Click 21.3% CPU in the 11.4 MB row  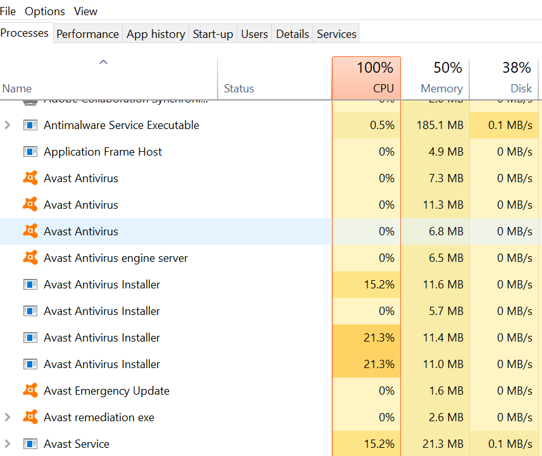(379, 338)
